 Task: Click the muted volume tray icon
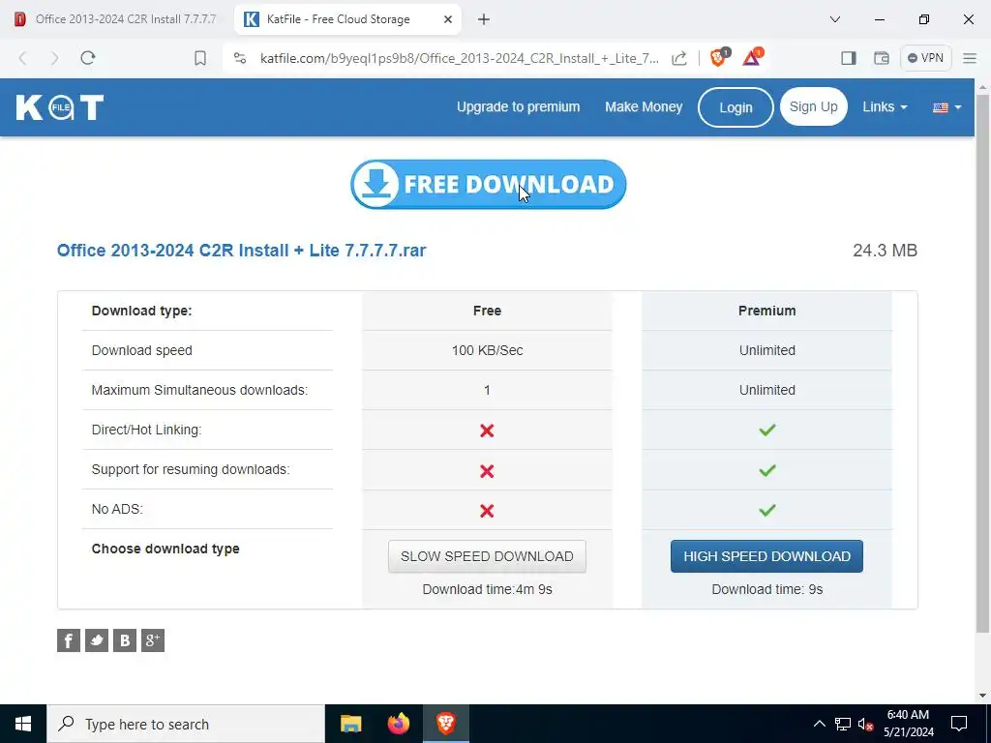(866, 724)
